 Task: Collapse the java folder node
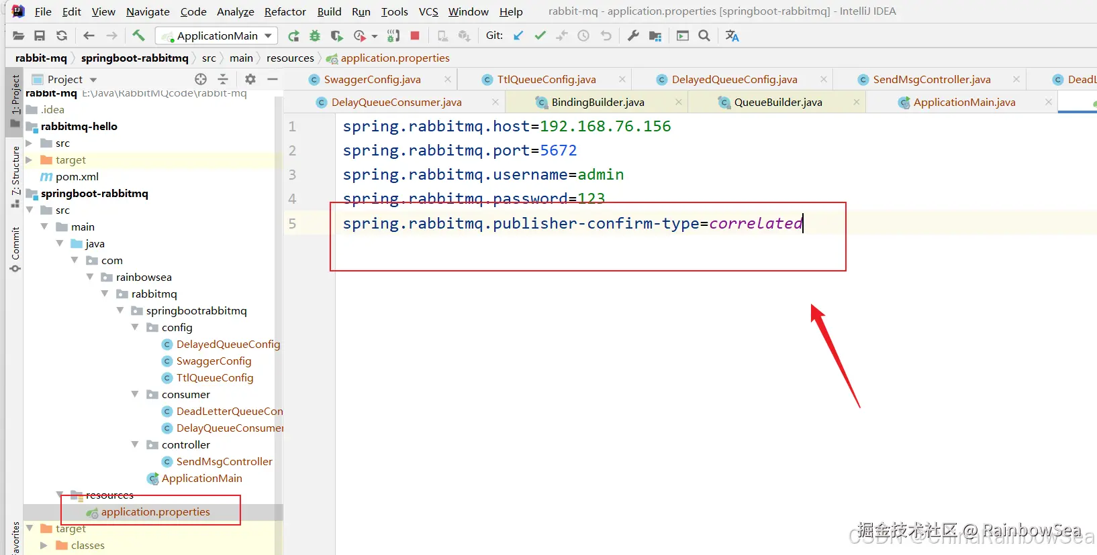pos(60,243)
